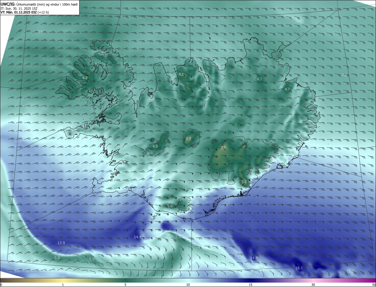Click the 4.5 value on the map
376x287 pixels.
[155, 146]
